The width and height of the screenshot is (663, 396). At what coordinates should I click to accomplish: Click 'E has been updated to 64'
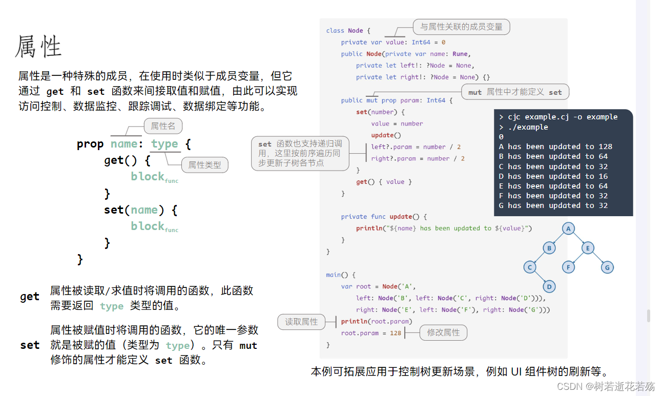(x=553, y=186)
